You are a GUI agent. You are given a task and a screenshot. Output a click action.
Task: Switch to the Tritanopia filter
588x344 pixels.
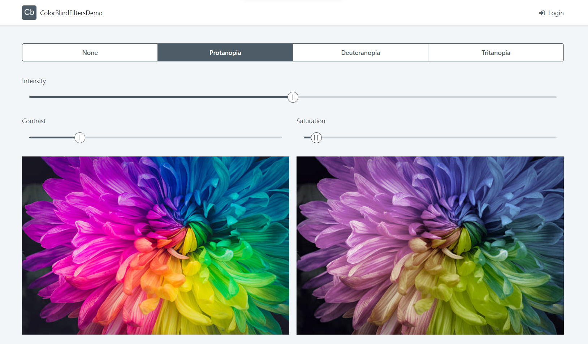496,52
